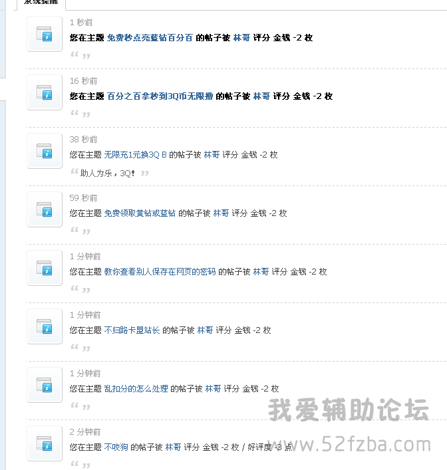Click notification icon beside the 59 秒前 entry
Image resolution: width=447 pixels, height=470 pixels.
coord(45,209)
